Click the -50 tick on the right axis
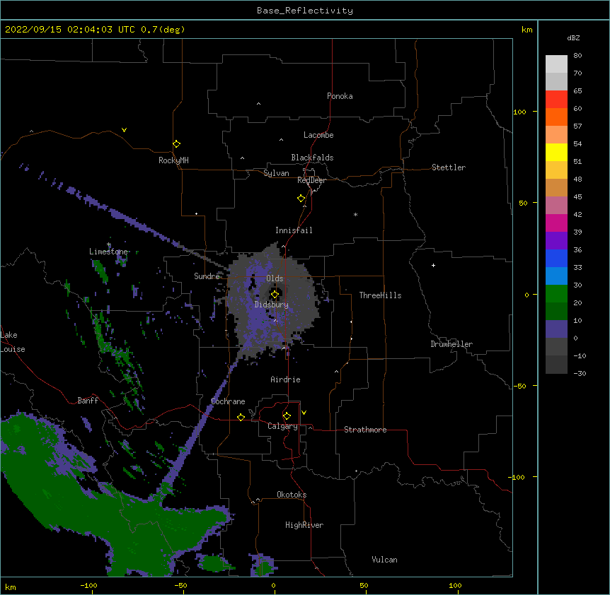The width and height of the screenshot is (610, 595). [519, 386]
